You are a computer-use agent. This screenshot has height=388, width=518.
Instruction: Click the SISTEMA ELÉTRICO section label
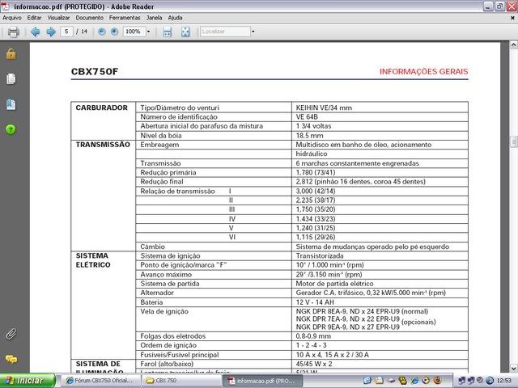pyautogui.click(x=93, y=260)
